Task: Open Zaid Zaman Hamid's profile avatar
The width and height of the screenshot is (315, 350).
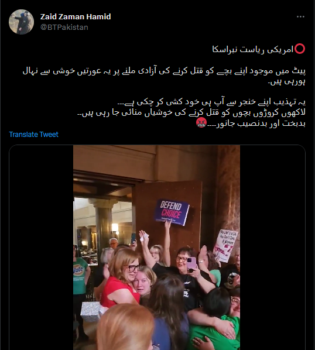Action: pos(21,22)
